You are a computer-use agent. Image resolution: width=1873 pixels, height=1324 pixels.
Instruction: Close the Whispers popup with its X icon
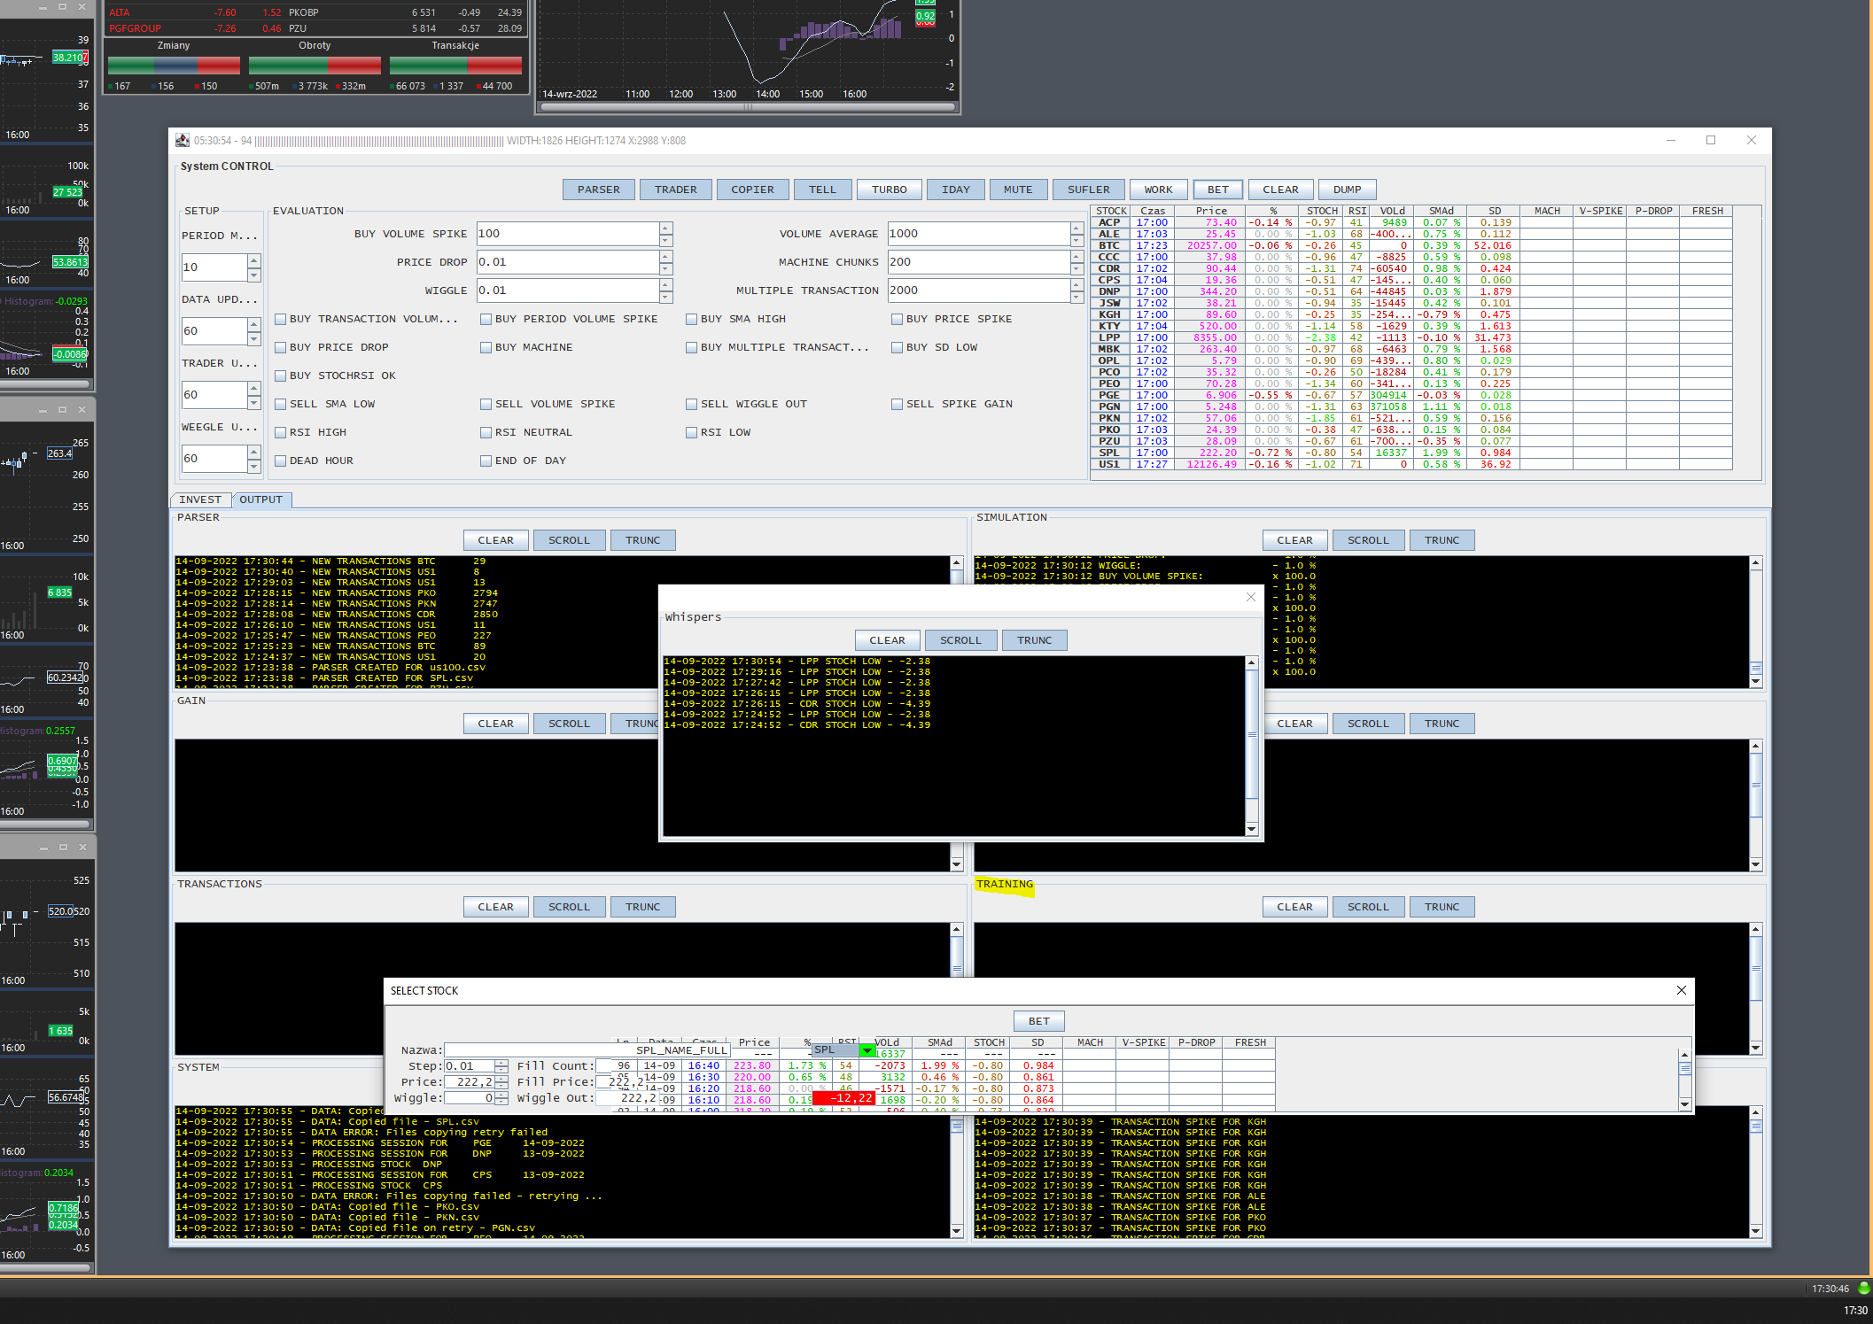(1250, 597)
